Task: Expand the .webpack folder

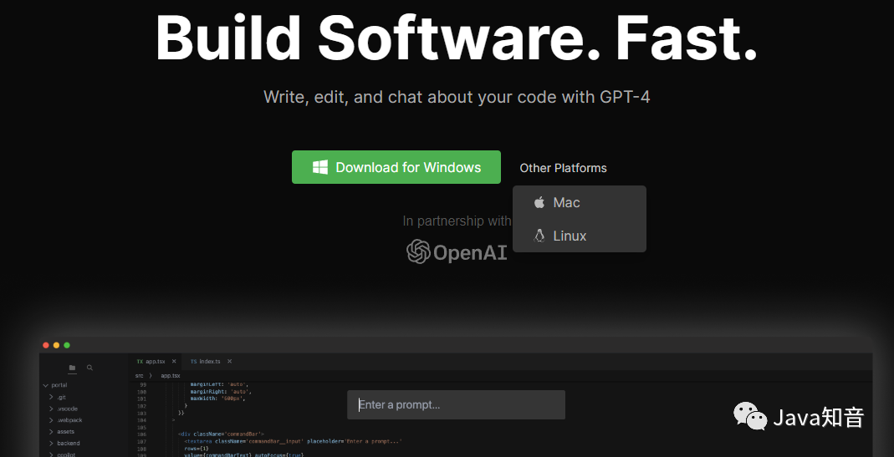Action: click(51, 420)
